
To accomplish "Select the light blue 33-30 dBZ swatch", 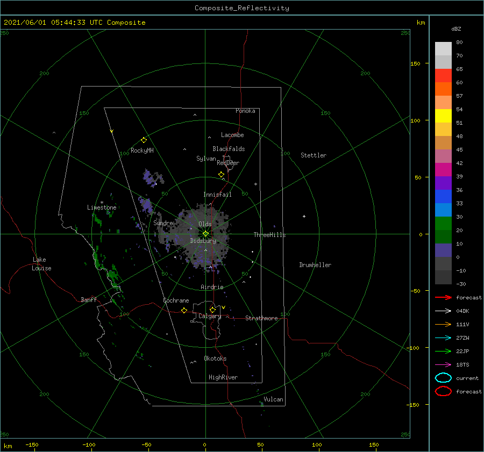I will (x=443, y=210).
